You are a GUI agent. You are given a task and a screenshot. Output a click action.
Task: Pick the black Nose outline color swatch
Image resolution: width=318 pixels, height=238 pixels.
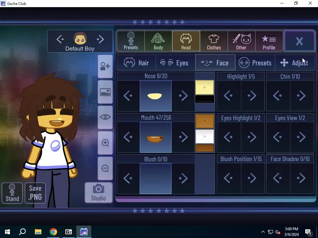click(x=205, y=99)
